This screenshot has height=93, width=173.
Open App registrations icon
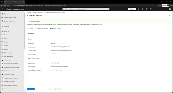coord(2,56)
